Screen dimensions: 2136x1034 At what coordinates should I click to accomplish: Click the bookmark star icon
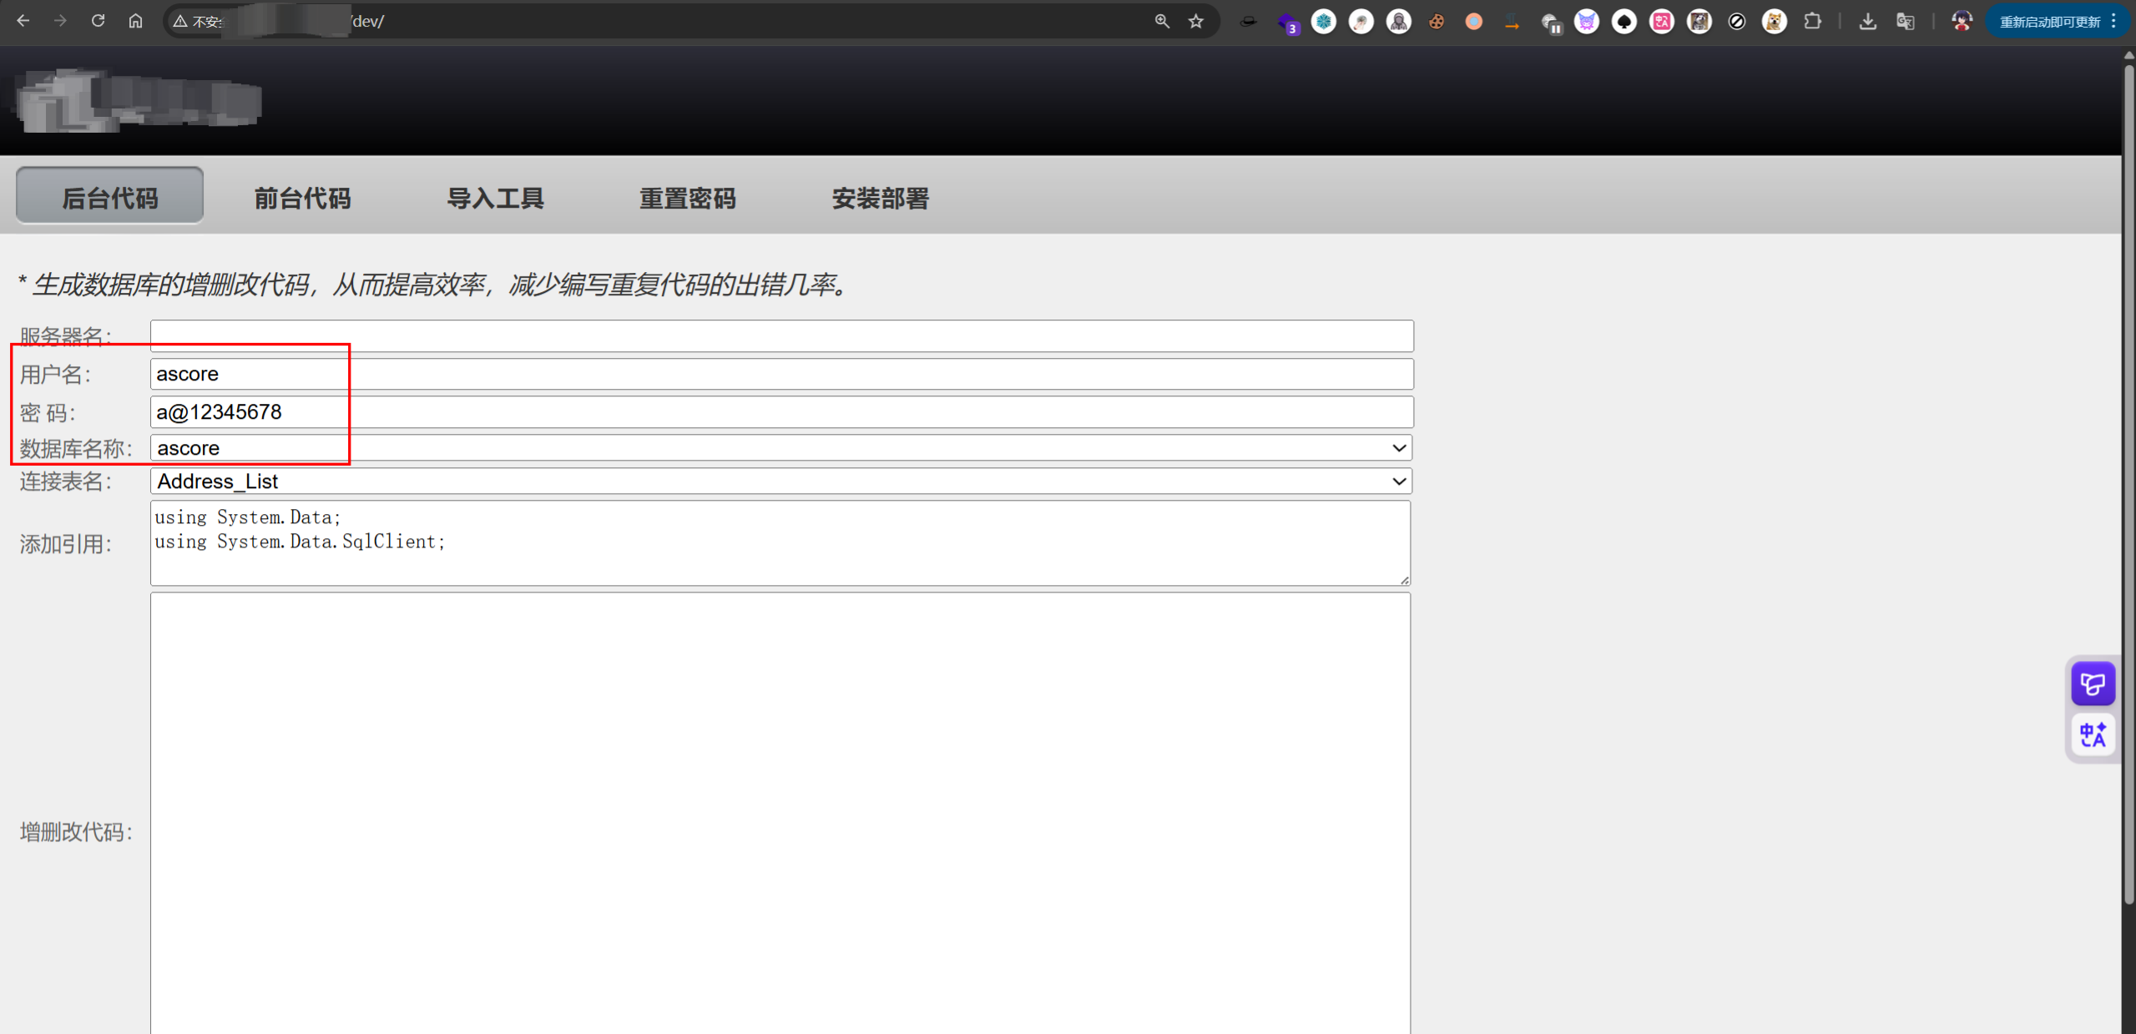(x=1196, y=22)
